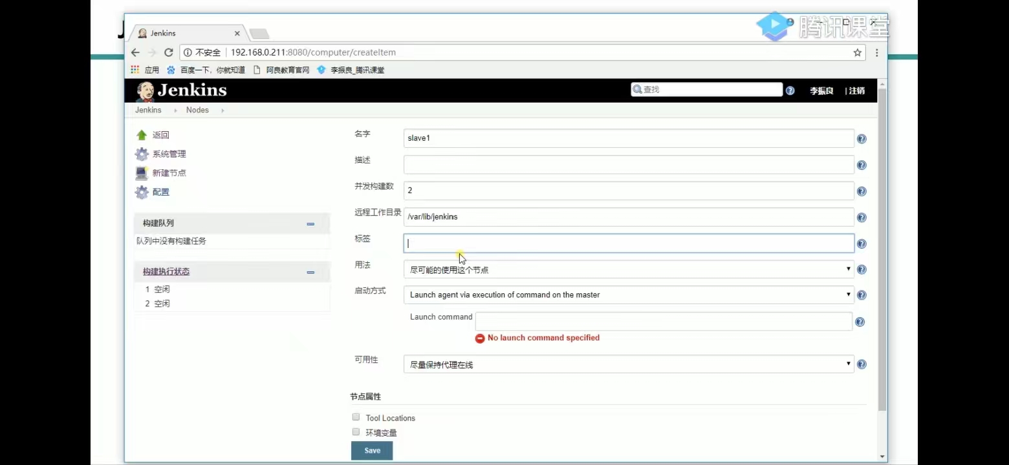Image resolution: width=1009 pixels, height=465 pixels.
Task: Click the Launch command input field
Action: coord(664,322)
